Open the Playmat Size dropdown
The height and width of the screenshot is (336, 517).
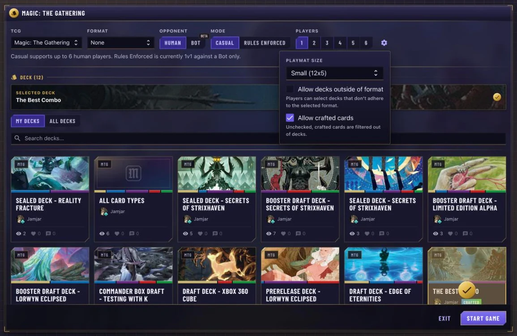tap(334, 73)
